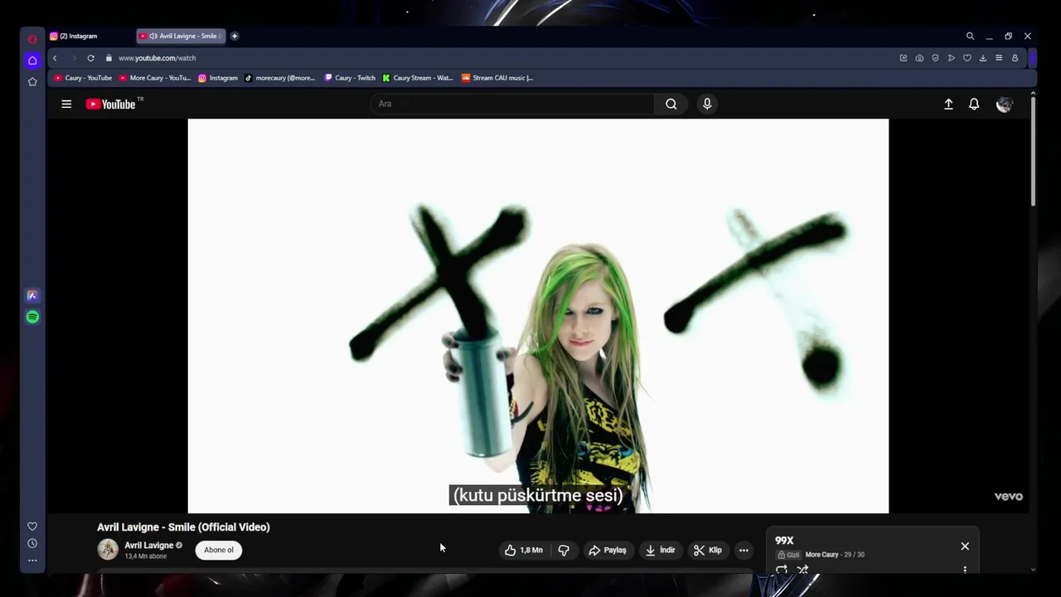Take a snapshot with camera icon
This screenshot has height=597, width=1061.
[x=919, y=58]
